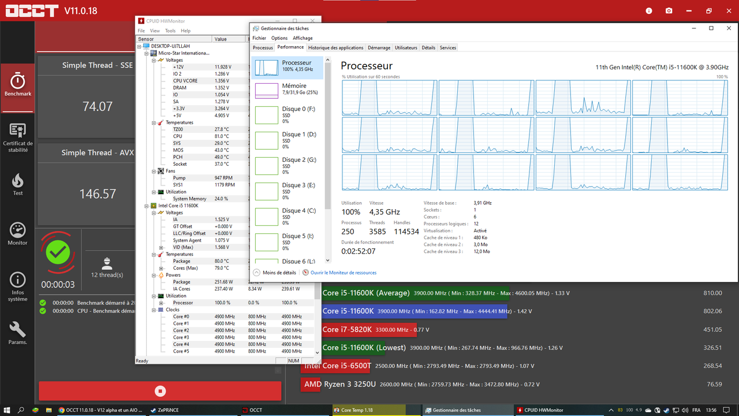This screenshot has width=739, height=416.
Task: Click HWMonitor vertical scrollbar down arrow
Action: pyautogui.click(x=318, y=352)
